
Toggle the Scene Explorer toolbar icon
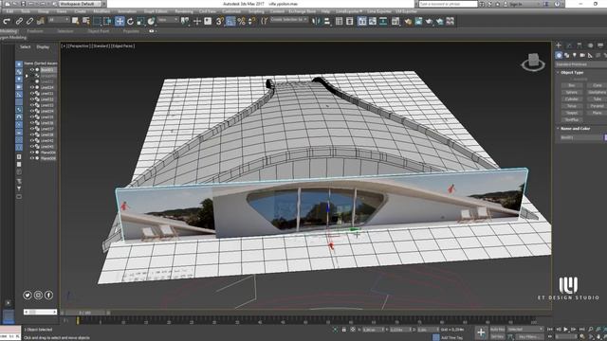[340, 21]
